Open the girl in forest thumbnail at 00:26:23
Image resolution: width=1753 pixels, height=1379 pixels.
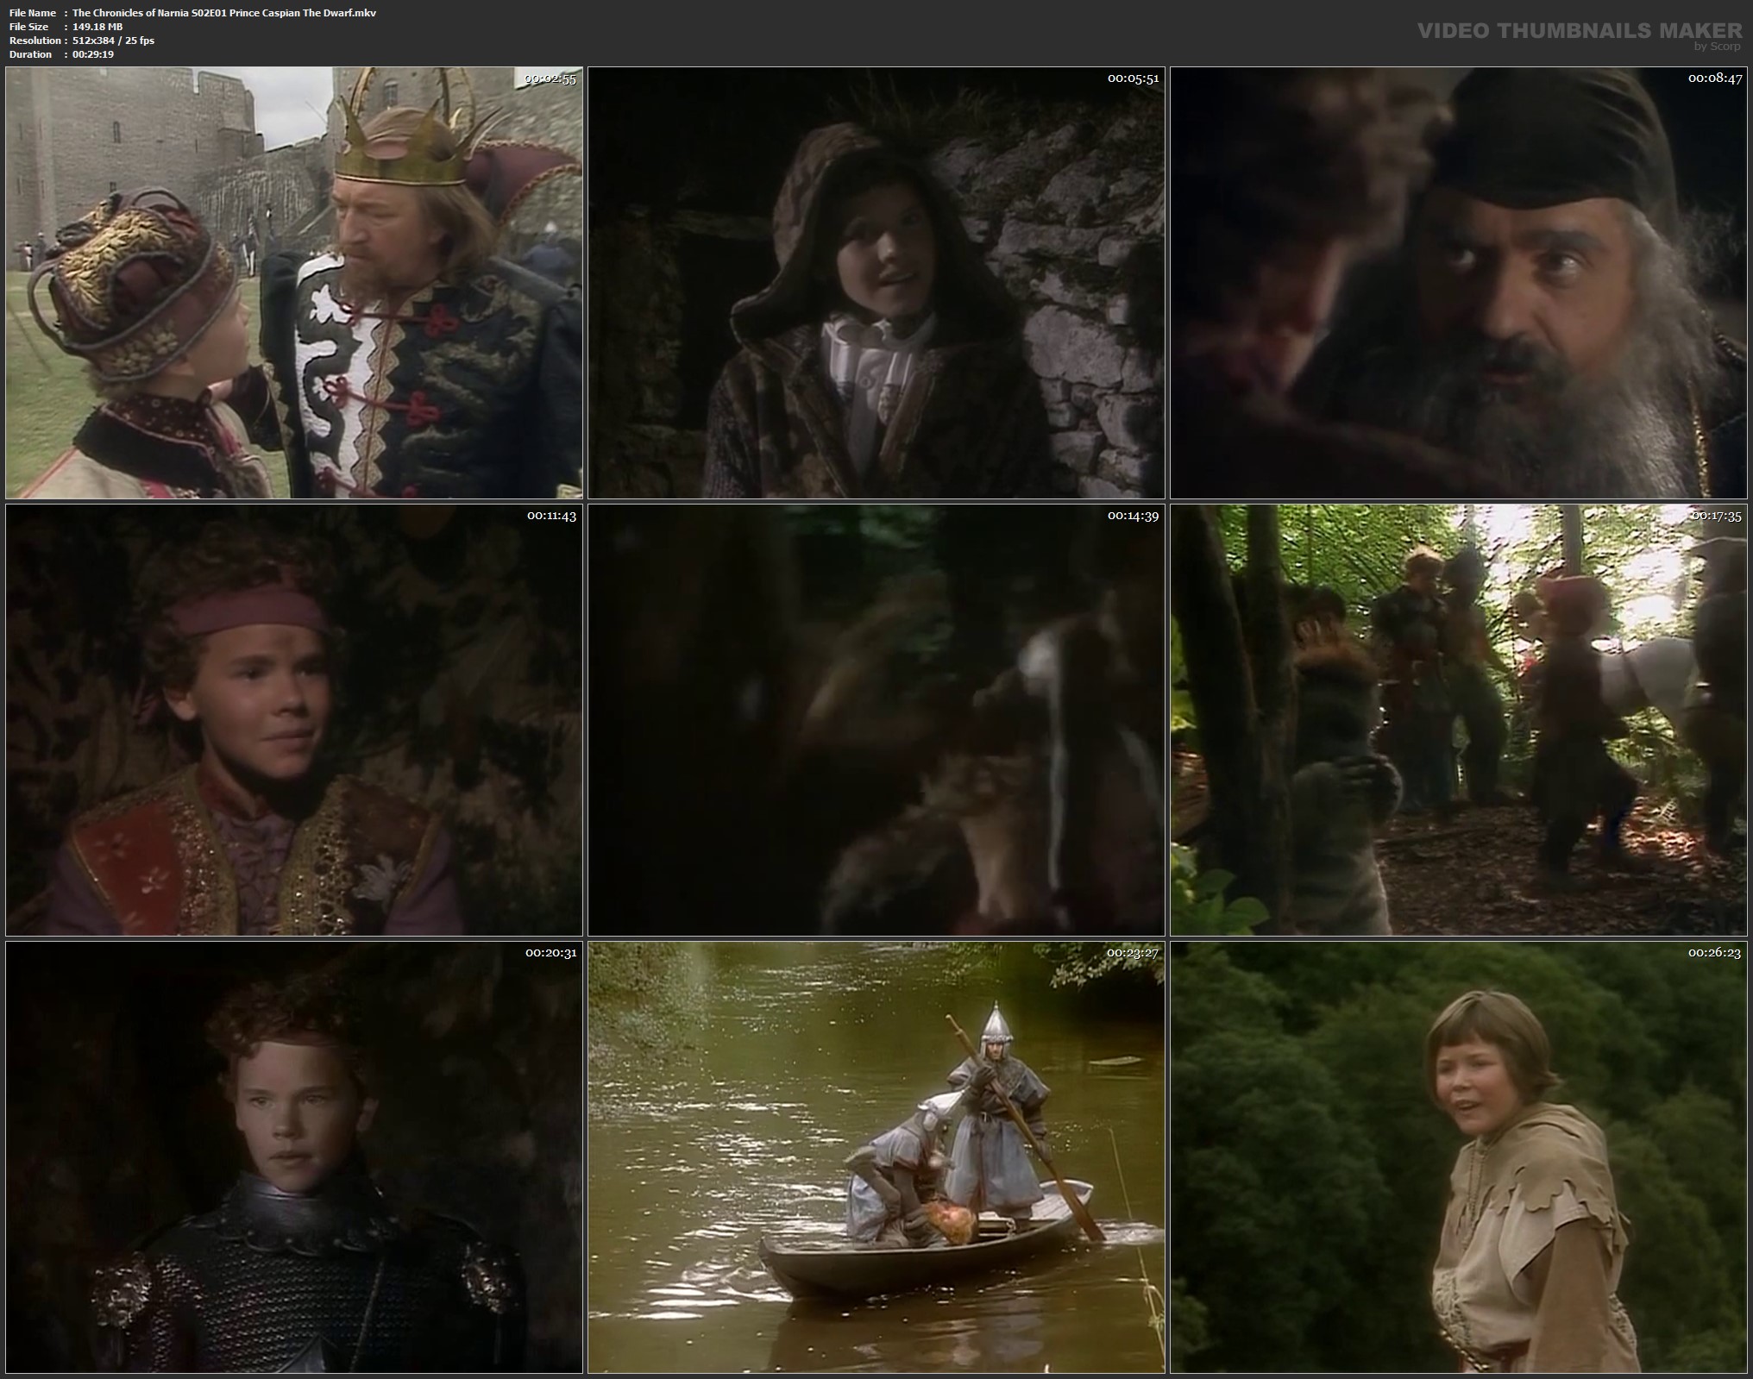(1458, 1157)
